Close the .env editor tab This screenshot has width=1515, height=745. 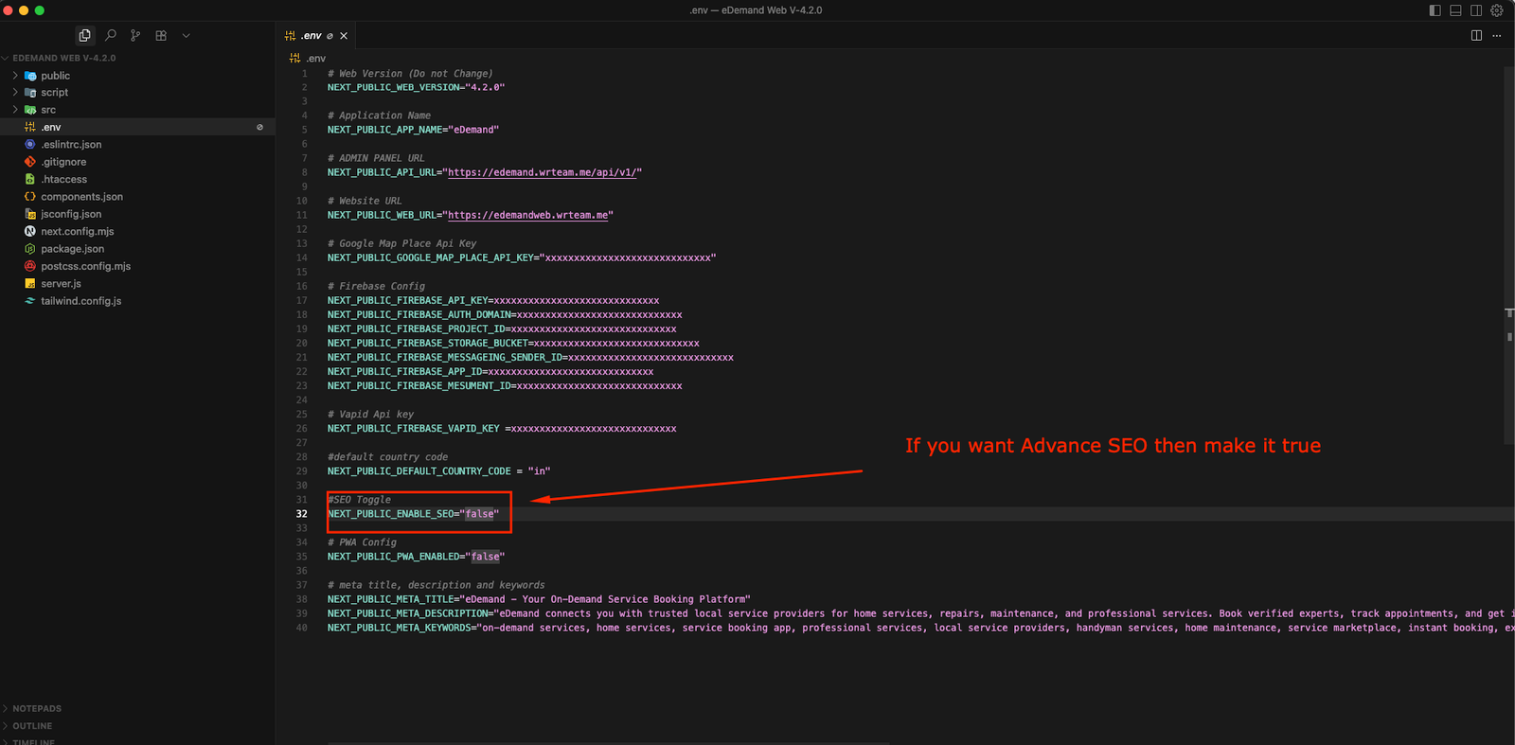[344, 36]
